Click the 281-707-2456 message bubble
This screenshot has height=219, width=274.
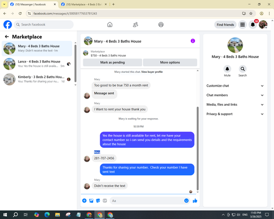click(104, 158)
